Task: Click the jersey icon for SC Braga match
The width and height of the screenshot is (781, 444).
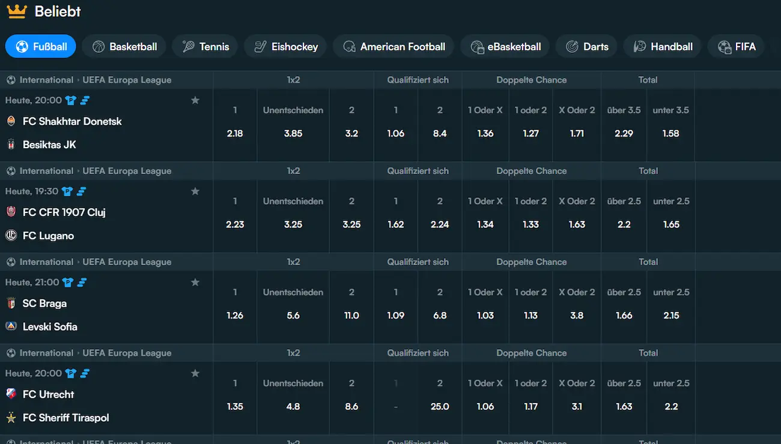Action: click(68, 282)
